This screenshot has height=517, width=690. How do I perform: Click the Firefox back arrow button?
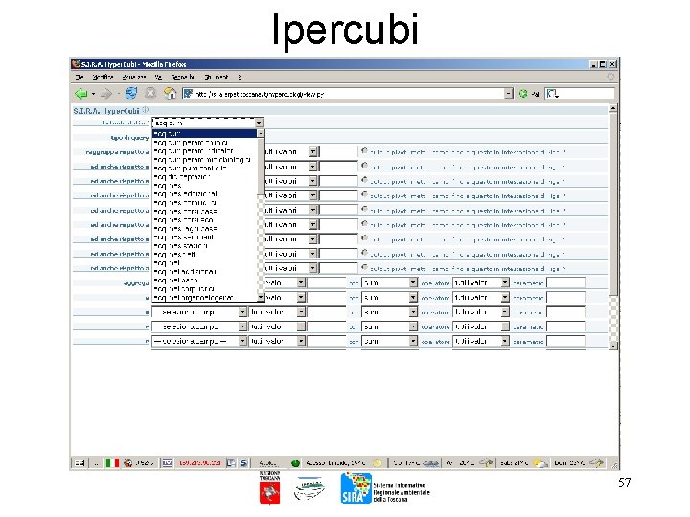click(80, 94)
